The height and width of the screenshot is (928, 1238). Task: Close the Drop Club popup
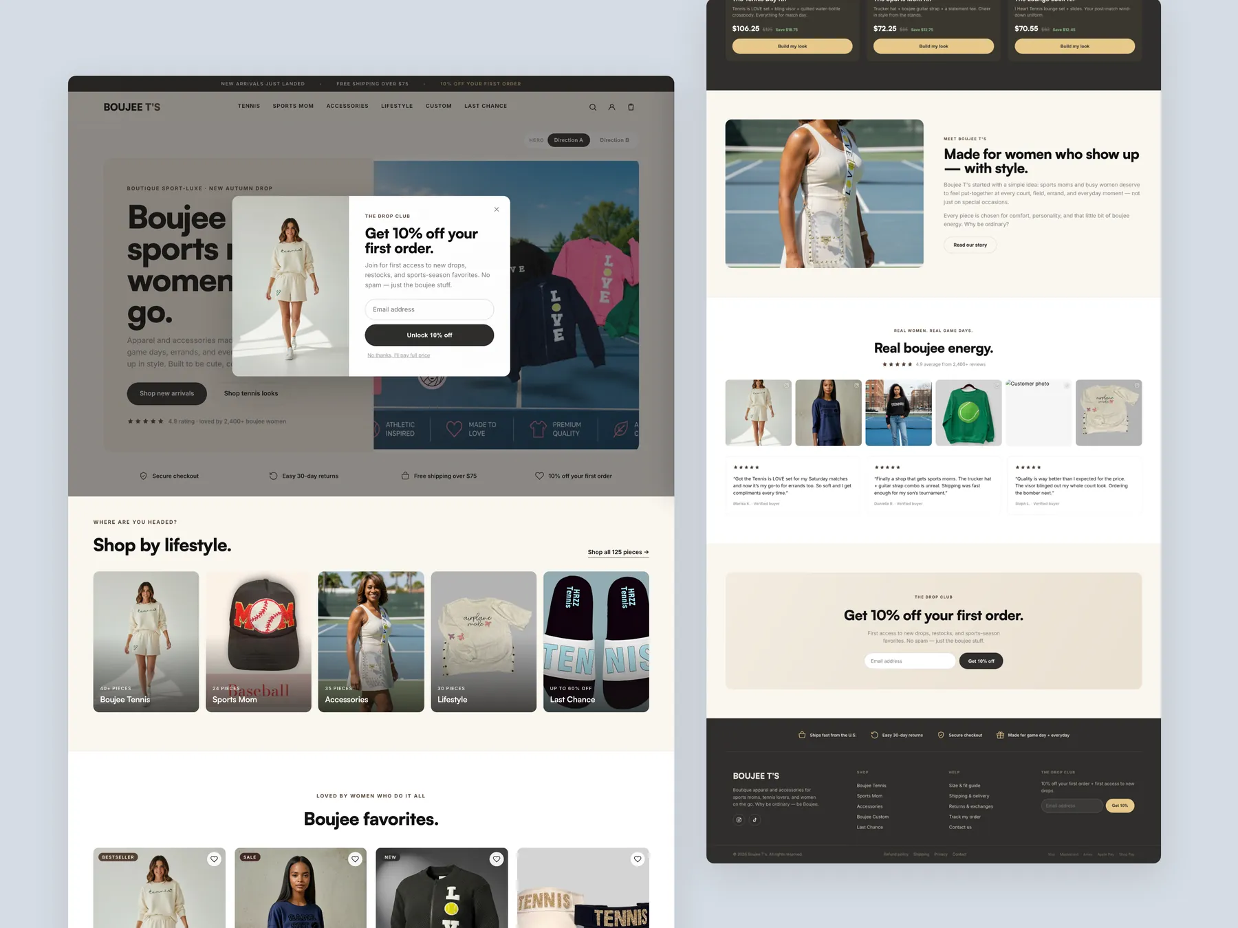tap(497, 210)
